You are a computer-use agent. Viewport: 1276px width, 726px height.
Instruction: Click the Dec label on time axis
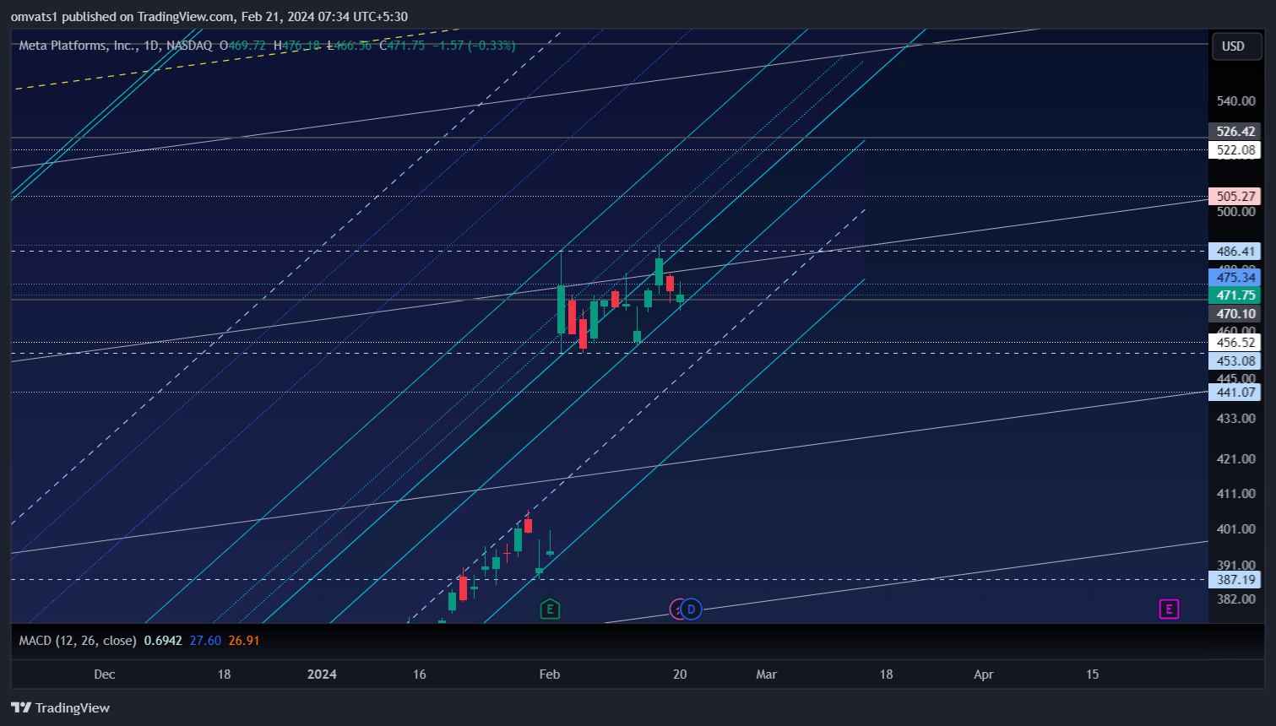105,675
